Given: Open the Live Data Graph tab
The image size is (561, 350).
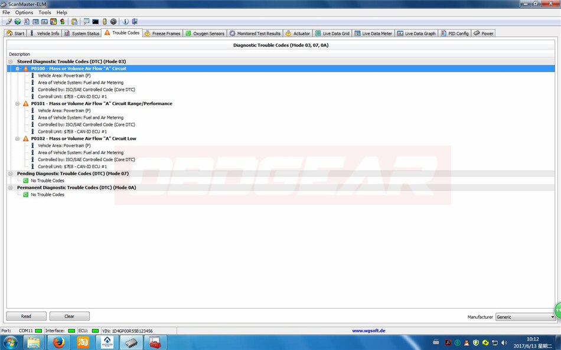Looking at the screenshot, I should click(416, 33).
